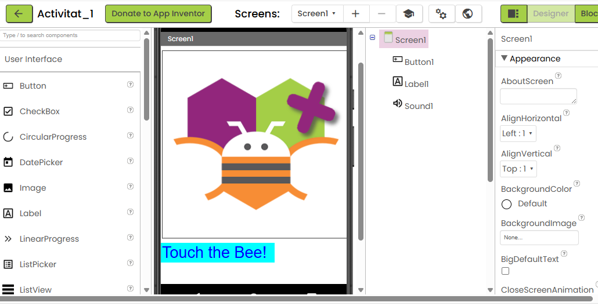Open the AlignHorizontal Left dropdown
The image size is (598, 306).
(x=518, y=134)
